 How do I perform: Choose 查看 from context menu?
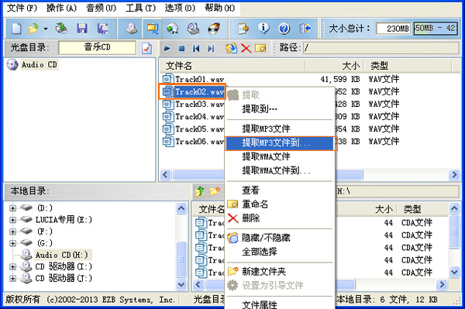point(280,190)
